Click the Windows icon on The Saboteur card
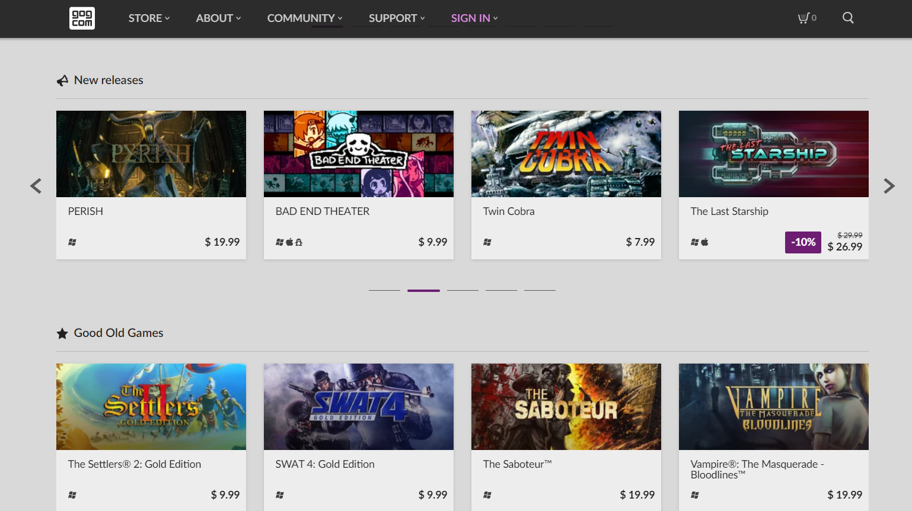This screenshot has width=912, height=511. pos(487,495)
